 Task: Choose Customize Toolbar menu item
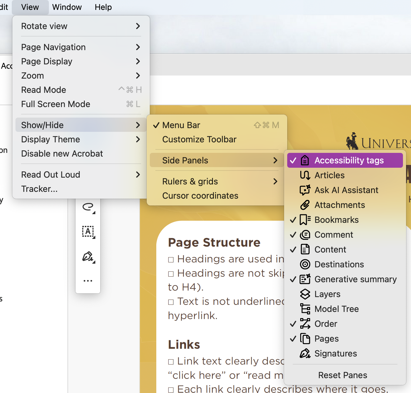[217, 139]
